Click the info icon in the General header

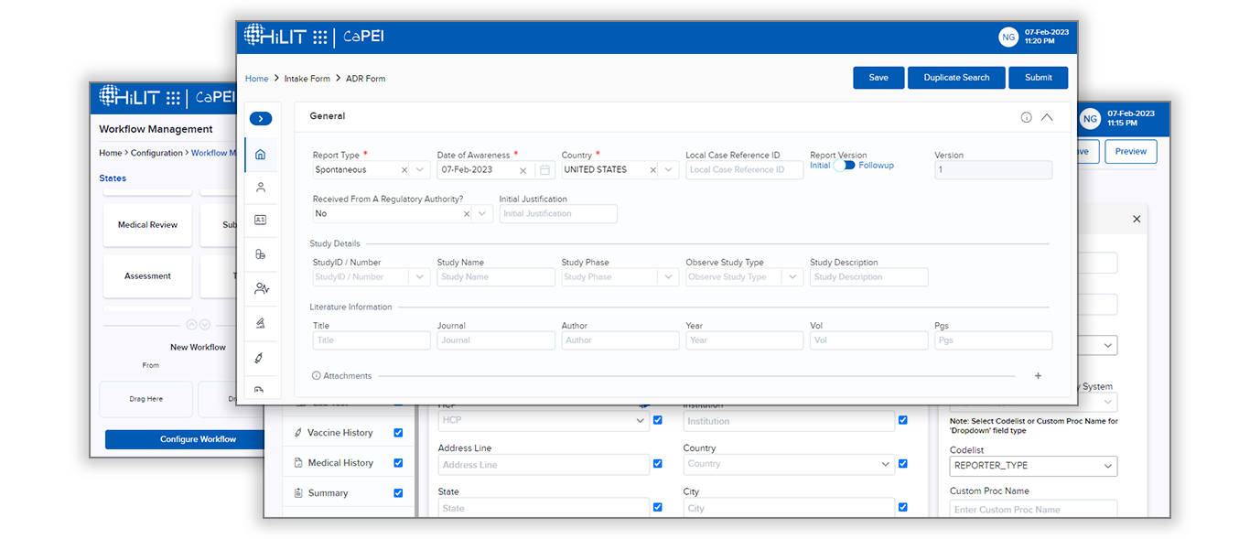pyautogui.click(x=1026, y=117)
